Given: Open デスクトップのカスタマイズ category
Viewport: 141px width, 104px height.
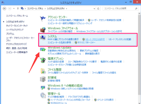Looking at the screenshot, I should [16, 44].
